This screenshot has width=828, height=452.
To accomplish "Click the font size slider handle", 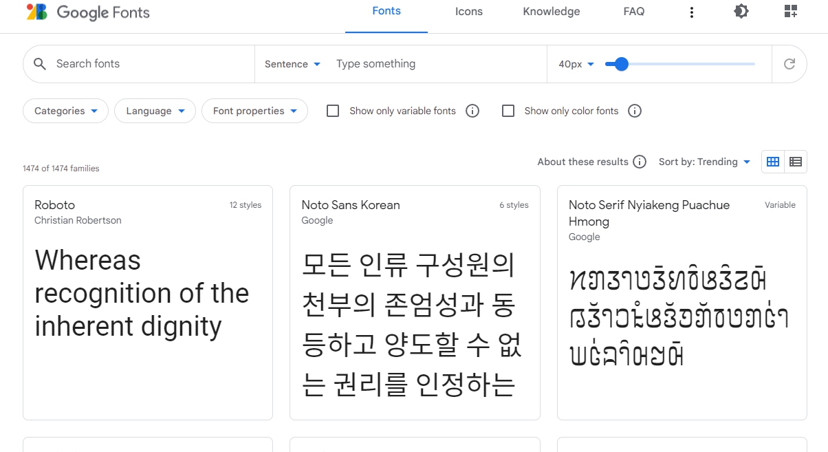I will pos(622,64).
